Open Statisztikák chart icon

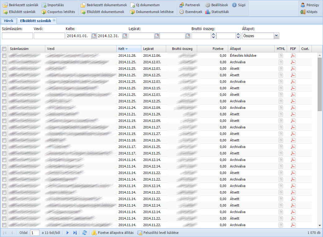coord(207,12)
